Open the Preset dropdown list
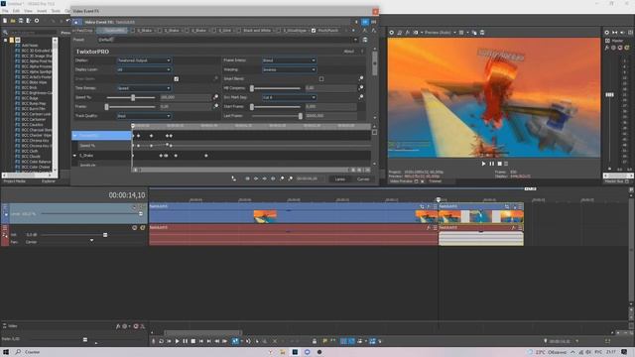 (x=355, y=40)
